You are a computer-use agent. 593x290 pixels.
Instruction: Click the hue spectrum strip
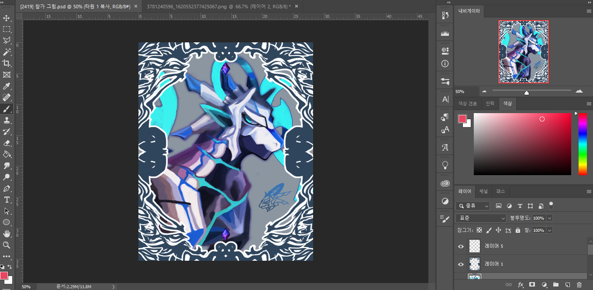pyautogui.click(x=583, y=144)
